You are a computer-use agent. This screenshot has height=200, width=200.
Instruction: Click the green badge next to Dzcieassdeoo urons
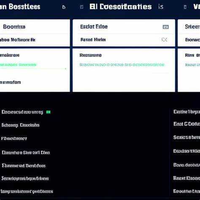click(49, 112)
